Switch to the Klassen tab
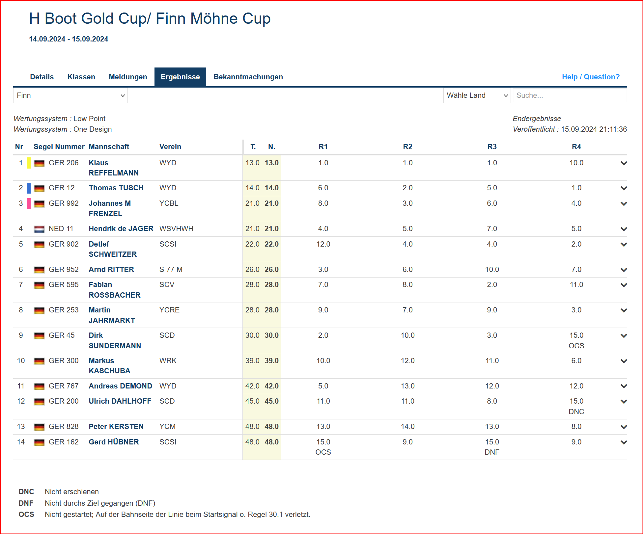The image size is (643, 534). point(81,77)
